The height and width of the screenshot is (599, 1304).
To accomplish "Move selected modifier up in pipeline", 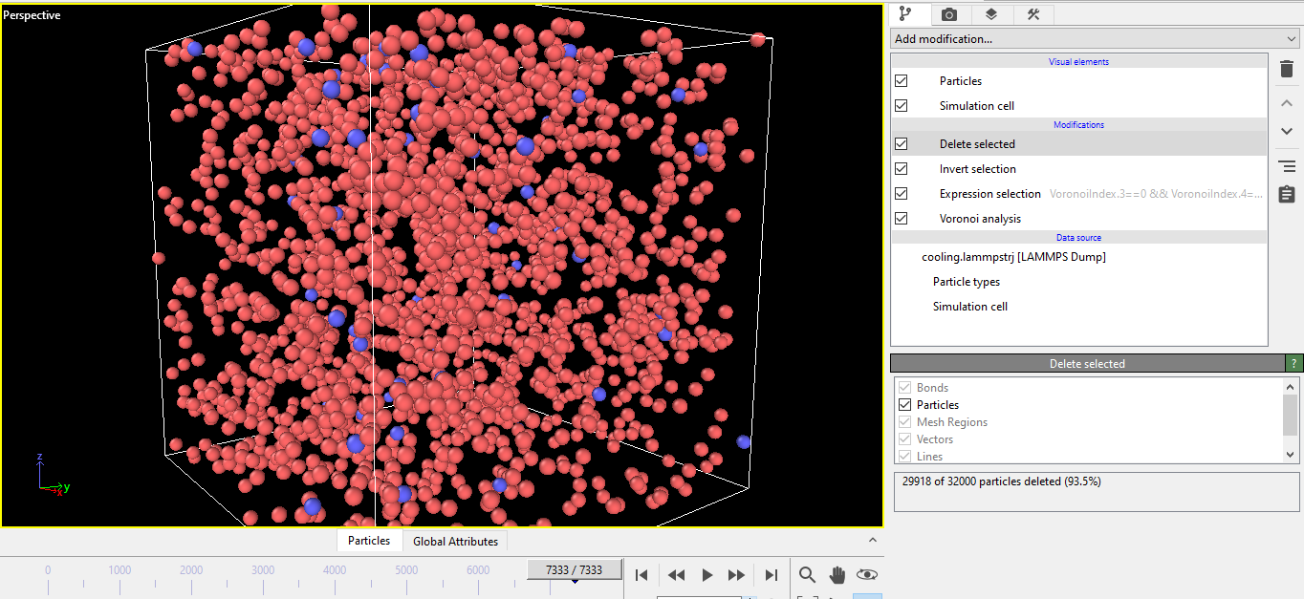I will tap(1287, 103).
